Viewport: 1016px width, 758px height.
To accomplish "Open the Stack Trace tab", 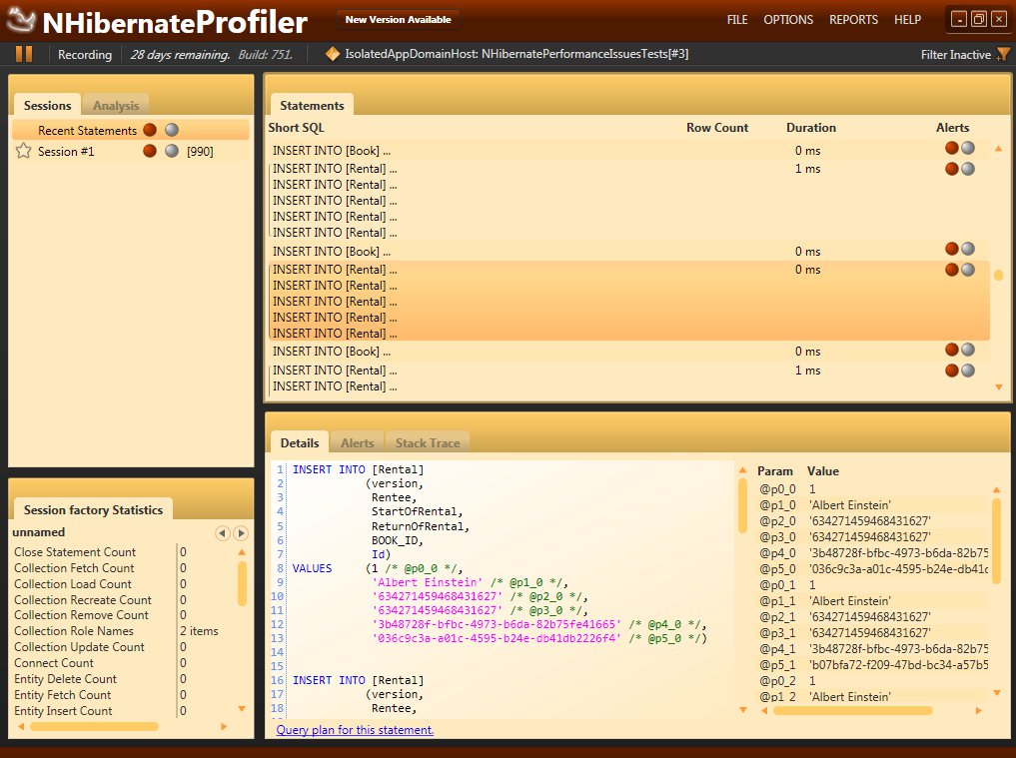I will coord(428,443).
